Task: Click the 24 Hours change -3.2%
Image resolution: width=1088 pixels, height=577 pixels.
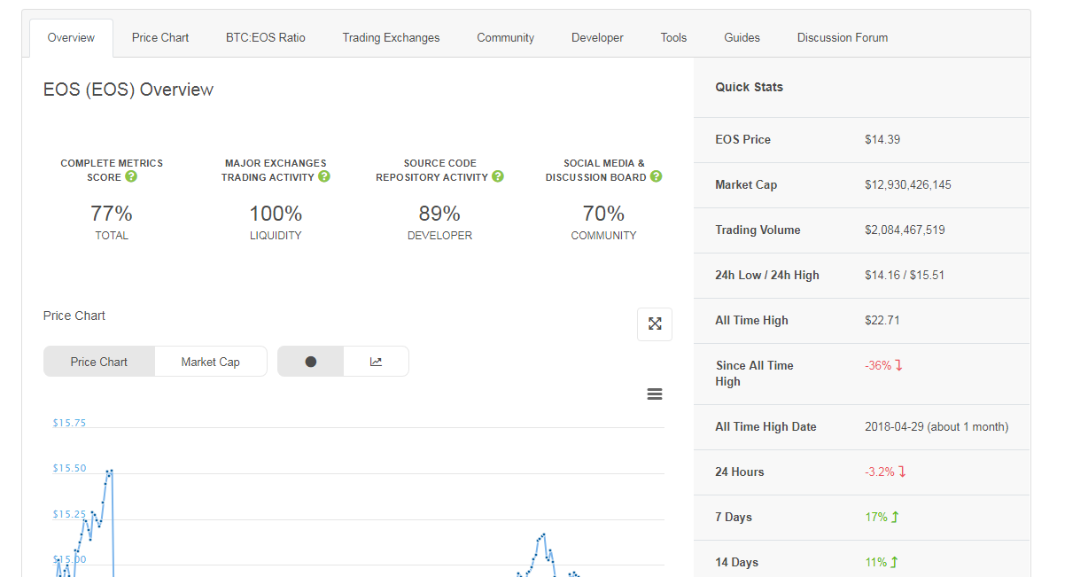Action: pos(886,472)
